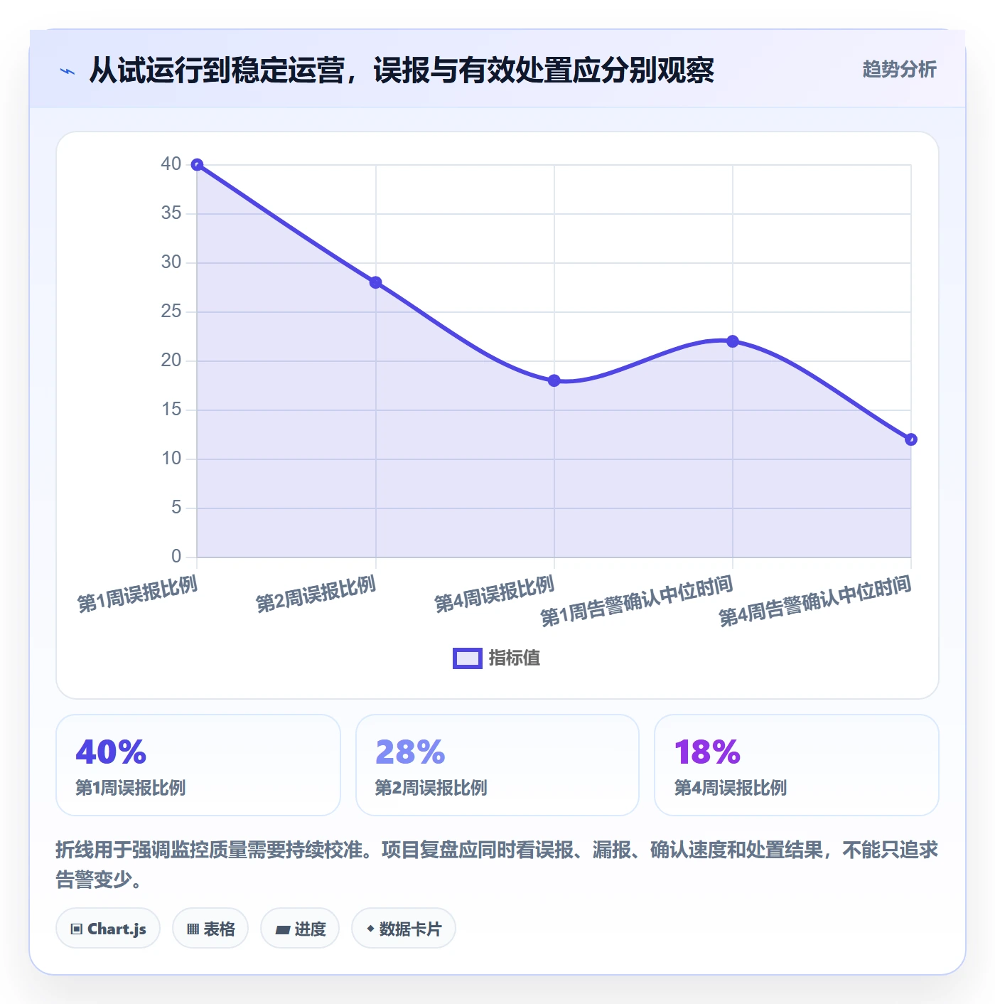Click the 40% value in the first card
995x1004 pixels.
click(x=111, y=752)
